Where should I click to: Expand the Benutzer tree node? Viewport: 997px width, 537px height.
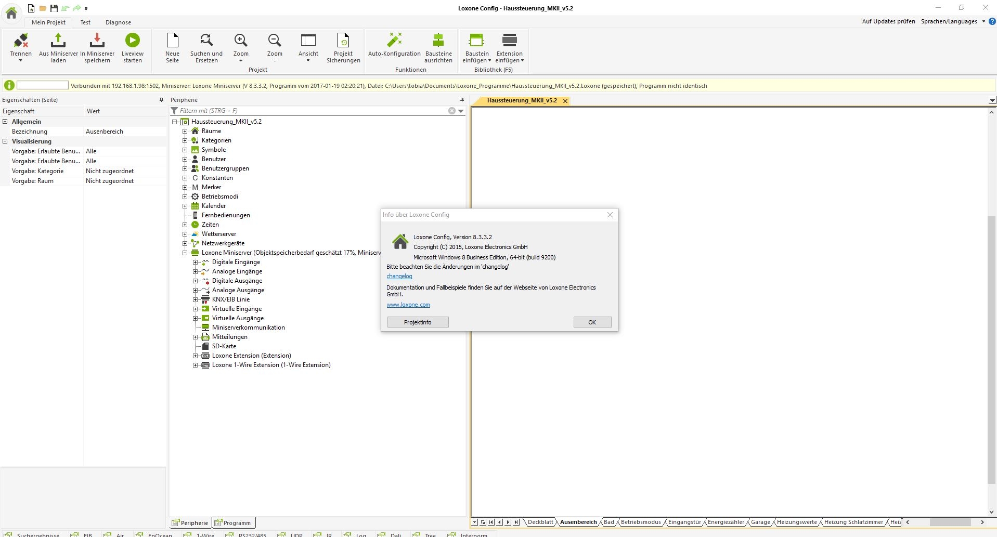pos(185,159)
